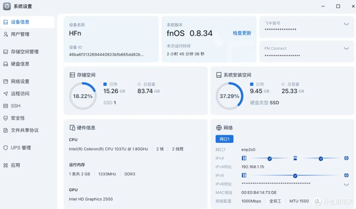
Task: Click the MAC address 00:E0:B4:14:73:DE
Action: click(x=259, y=193)
